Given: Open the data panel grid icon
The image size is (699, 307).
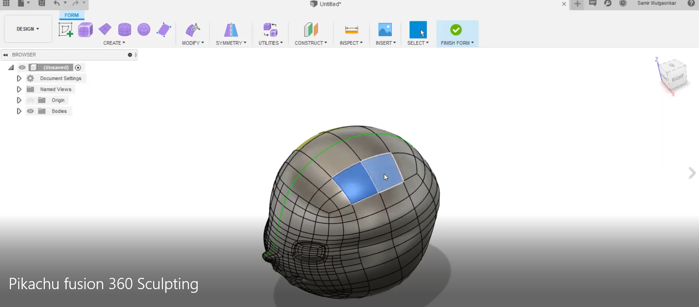Looking at the screenshot, I should point(6,3).
